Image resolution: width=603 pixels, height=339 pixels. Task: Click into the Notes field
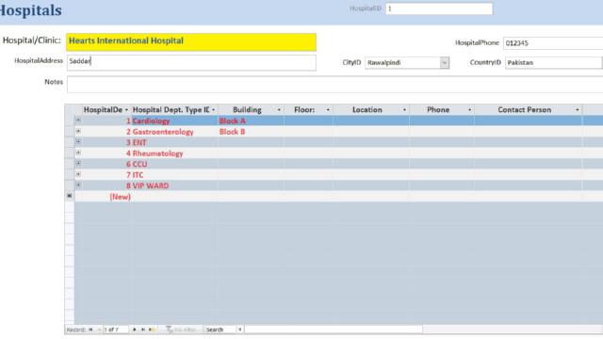click(x=335, y=84)
